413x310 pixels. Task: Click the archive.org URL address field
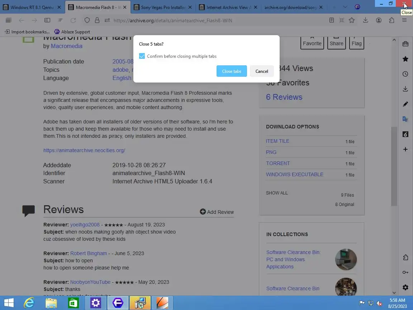173,20
